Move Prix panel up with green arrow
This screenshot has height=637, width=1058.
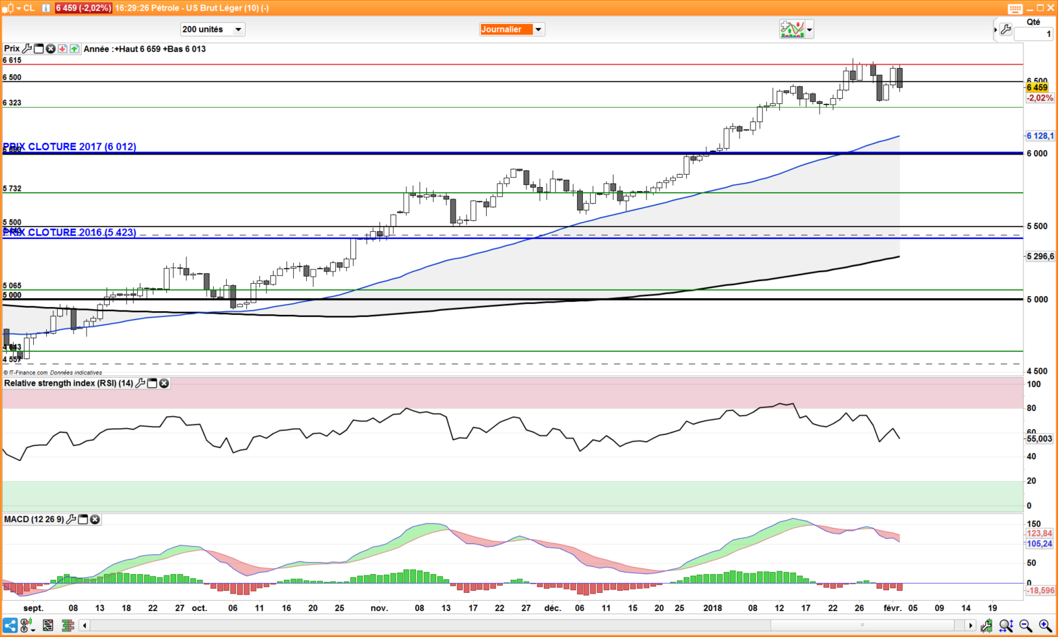click(74, 49)
